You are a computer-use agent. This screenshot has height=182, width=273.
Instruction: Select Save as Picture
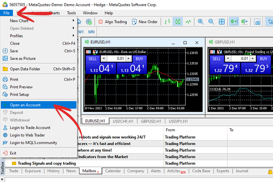(39, 58)
